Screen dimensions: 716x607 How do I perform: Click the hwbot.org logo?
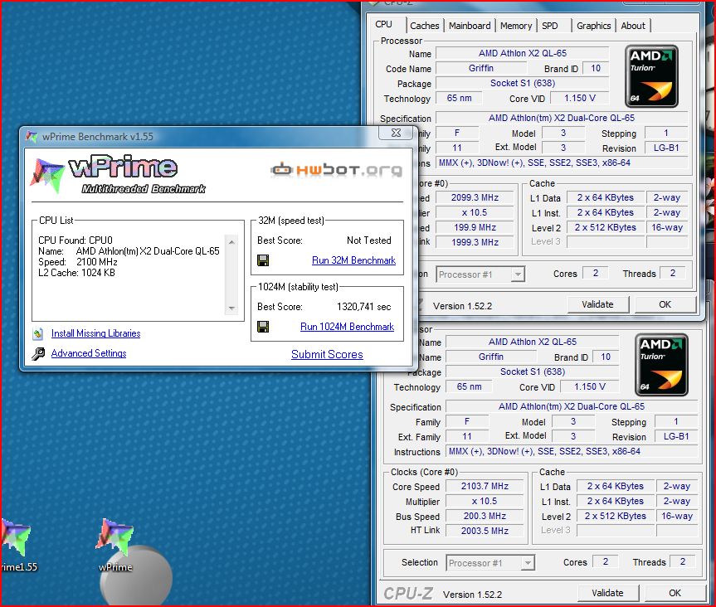click(x=337, y=170)
